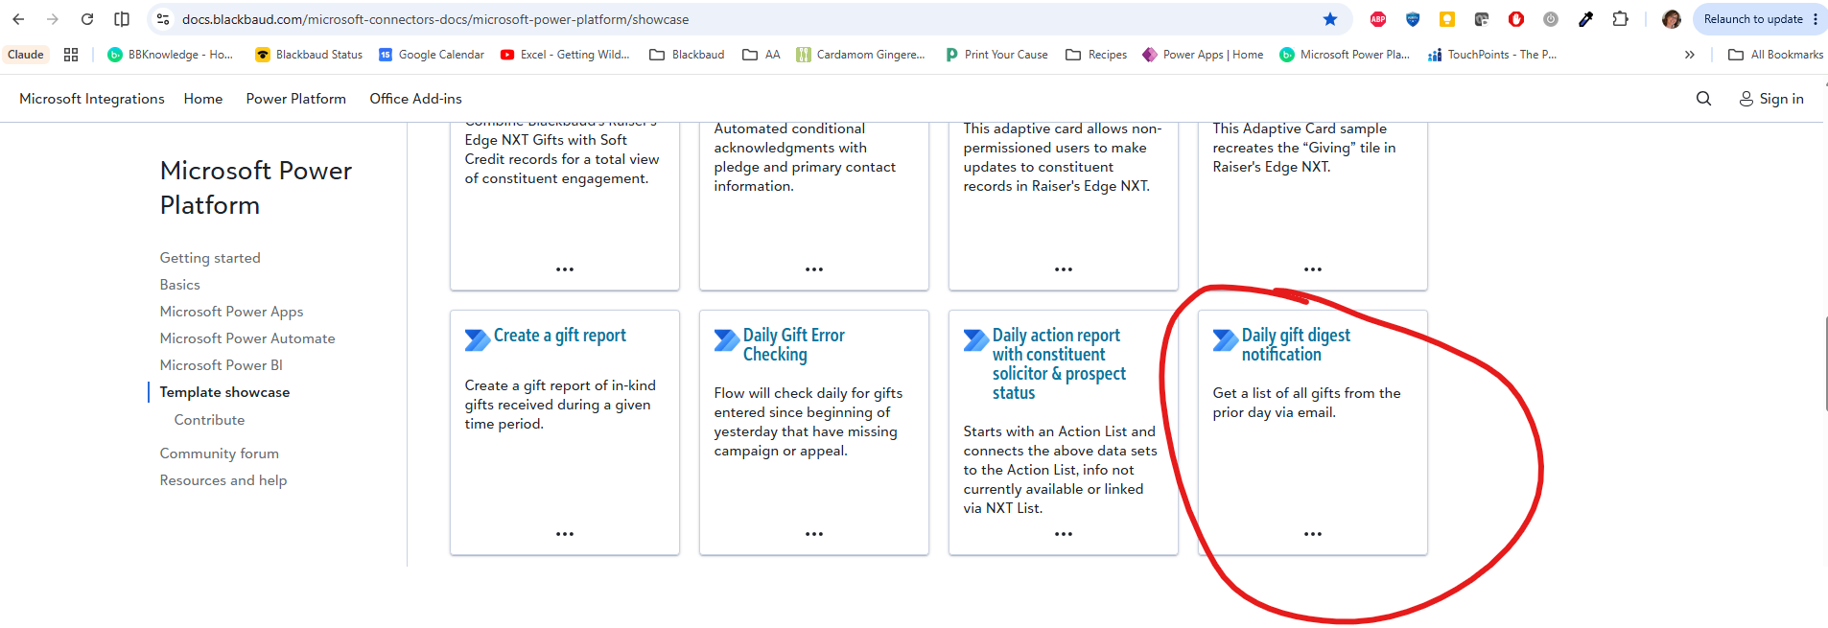1828x628 pixels.
Task: Open the Opera-style red O extension
Action: tap(1516, 19)
